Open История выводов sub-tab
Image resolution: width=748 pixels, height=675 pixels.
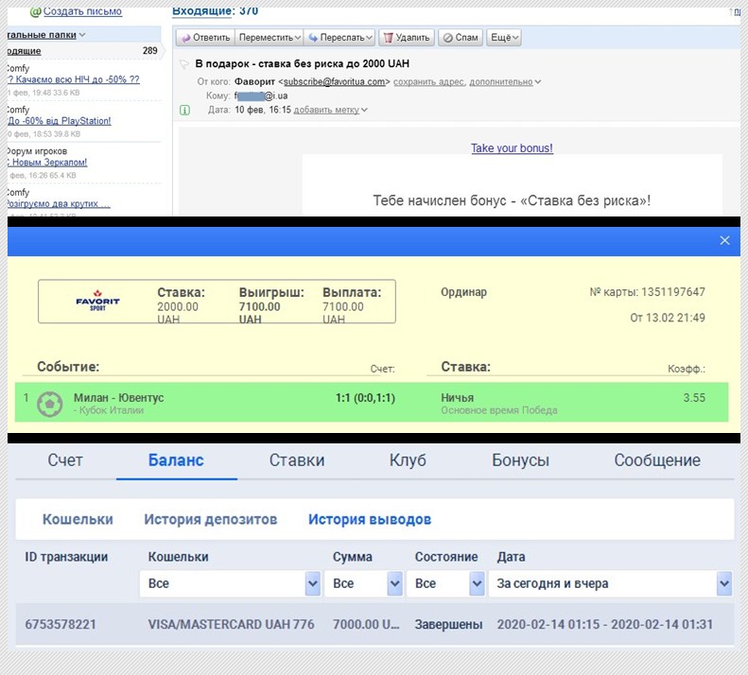tap(370, 519)
